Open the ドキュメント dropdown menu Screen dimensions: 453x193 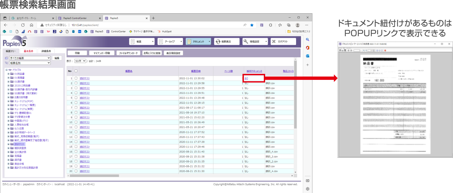(199, 42)
